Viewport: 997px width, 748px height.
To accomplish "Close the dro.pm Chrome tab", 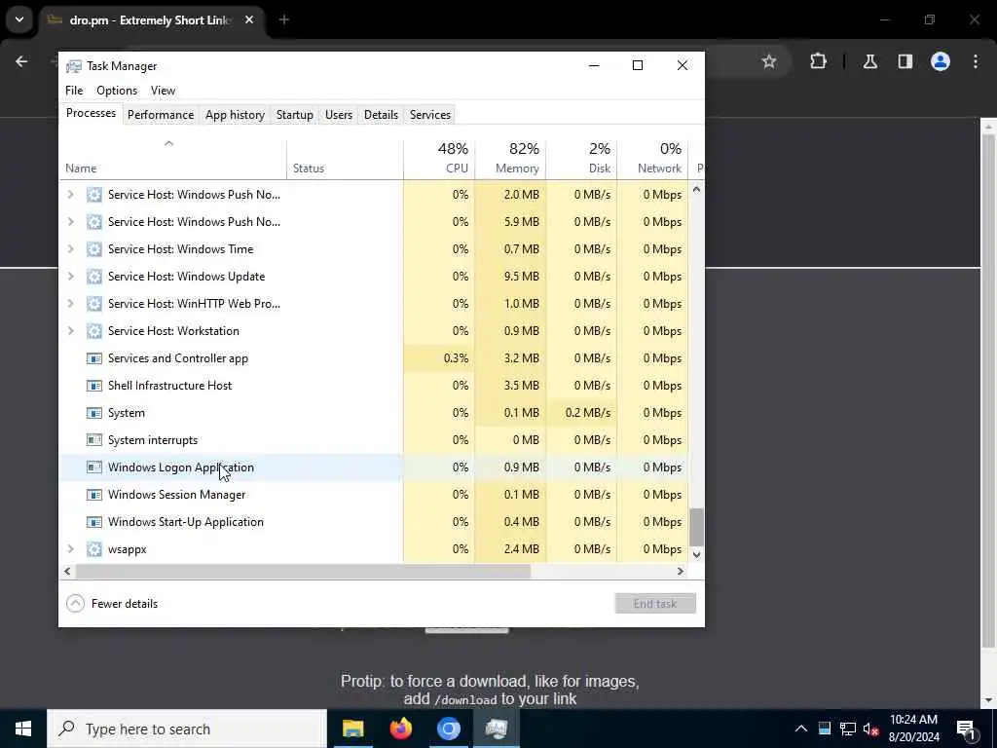I will (249, 19).
